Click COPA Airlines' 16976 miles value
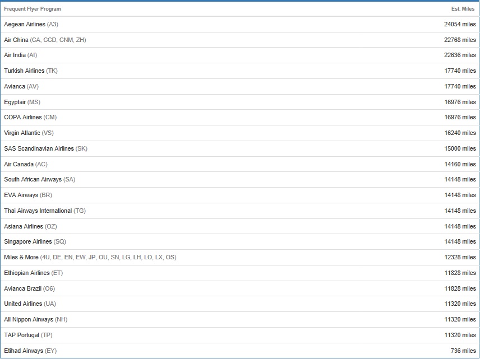Screen dimensions: 480x359 click(460, 117)
